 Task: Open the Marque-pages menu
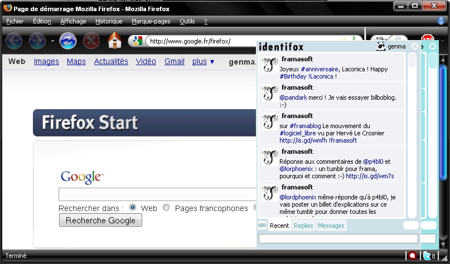tap(151, 21)
